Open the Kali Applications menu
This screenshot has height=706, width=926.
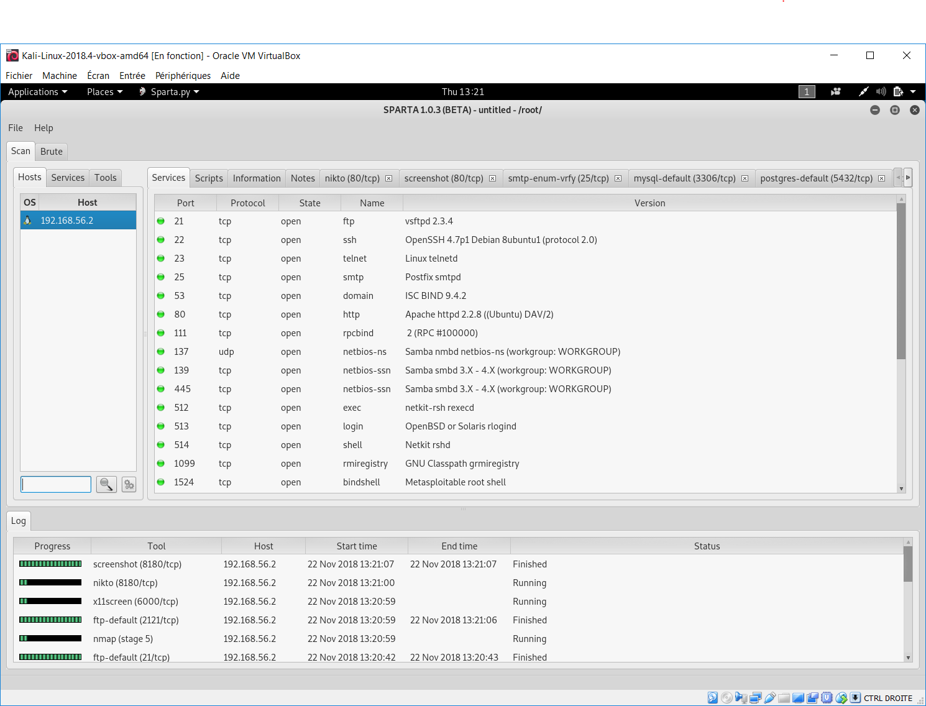point(38,92)
